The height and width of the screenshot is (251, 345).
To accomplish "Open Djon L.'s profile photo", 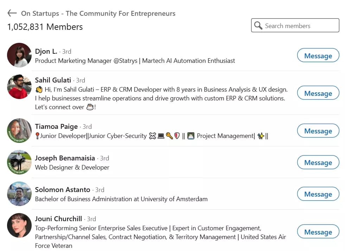I will click(19, 55).
